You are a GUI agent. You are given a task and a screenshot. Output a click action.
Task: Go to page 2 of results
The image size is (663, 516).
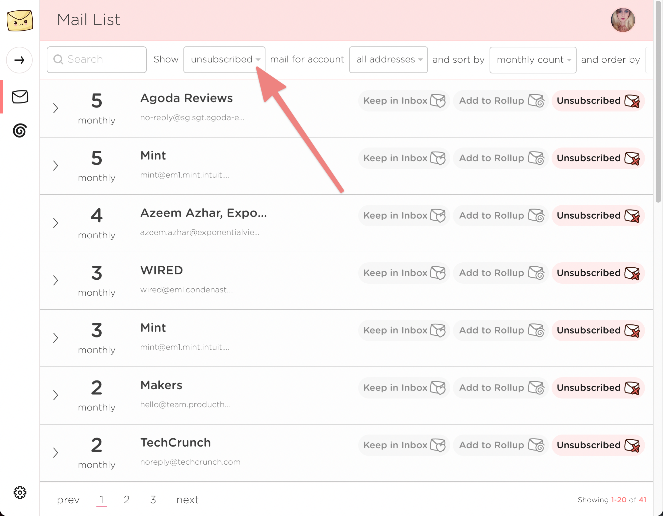pyautogui.click(x=126, y=500)
